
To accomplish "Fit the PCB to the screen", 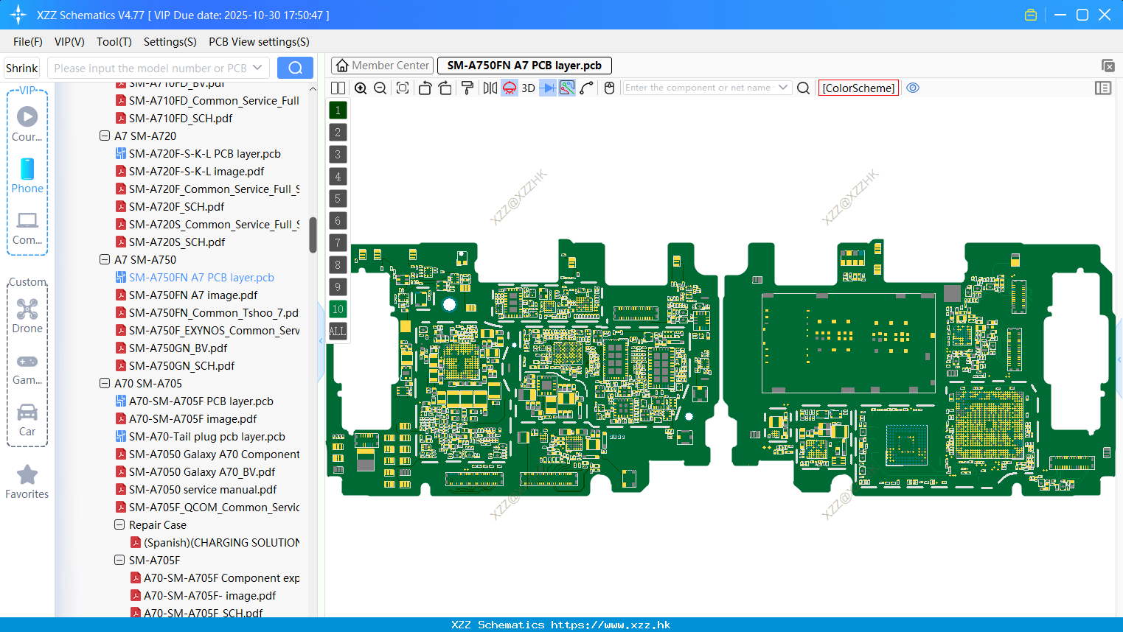I will pyautogui.click(x=403, y=88).
